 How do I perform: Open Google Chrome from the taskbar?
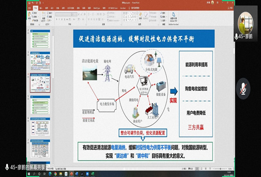[55, 174]
